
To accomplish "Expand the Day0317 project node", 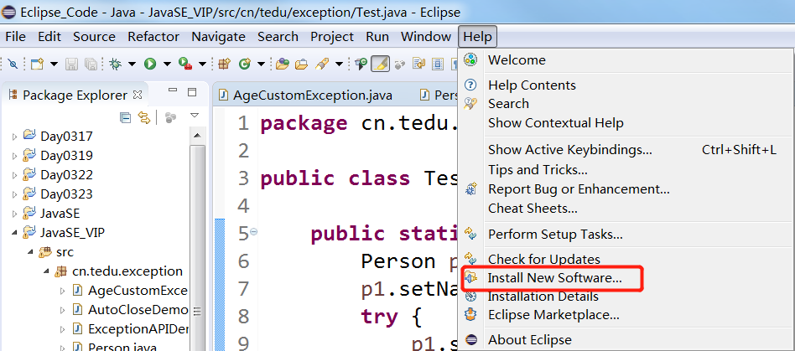I will 14,137.
